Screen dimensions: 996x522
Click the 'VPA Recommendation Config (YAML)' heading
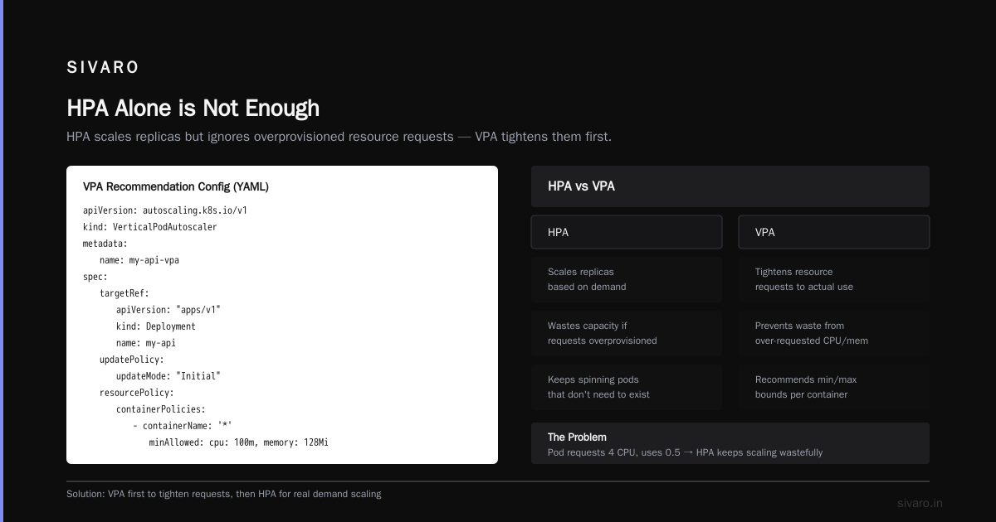176,186
